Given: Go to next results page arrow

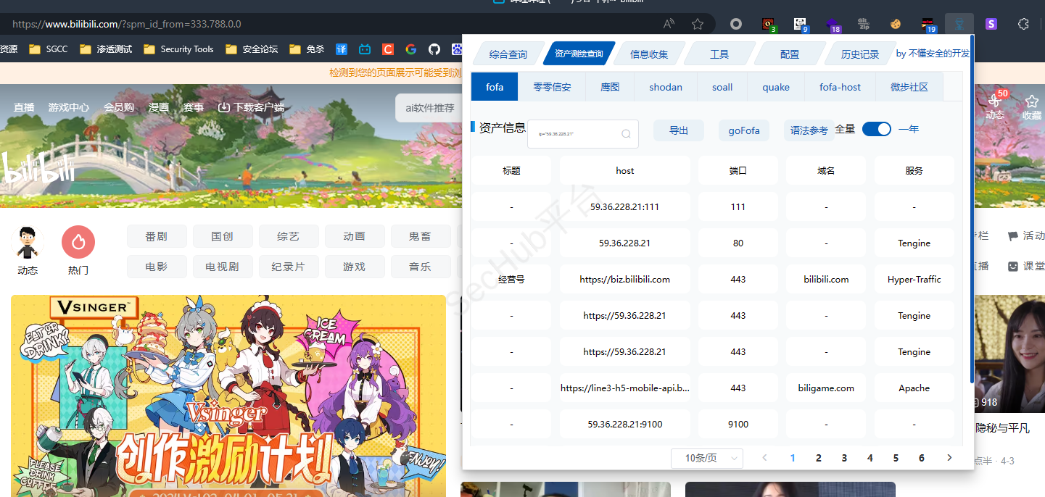Looking at the screenshot, I should pyautogui.click(x=949, y=458).
